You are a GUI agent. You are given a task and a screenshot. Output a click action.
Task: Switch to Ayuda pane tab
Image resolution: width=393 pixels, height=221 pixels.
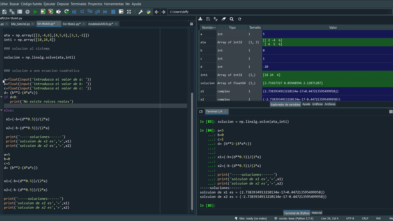point(306,104)
